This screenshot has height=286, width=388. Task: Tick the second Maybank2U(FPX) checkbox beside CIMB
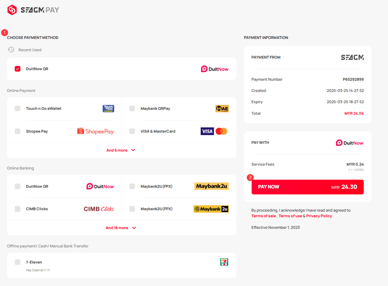132,209
